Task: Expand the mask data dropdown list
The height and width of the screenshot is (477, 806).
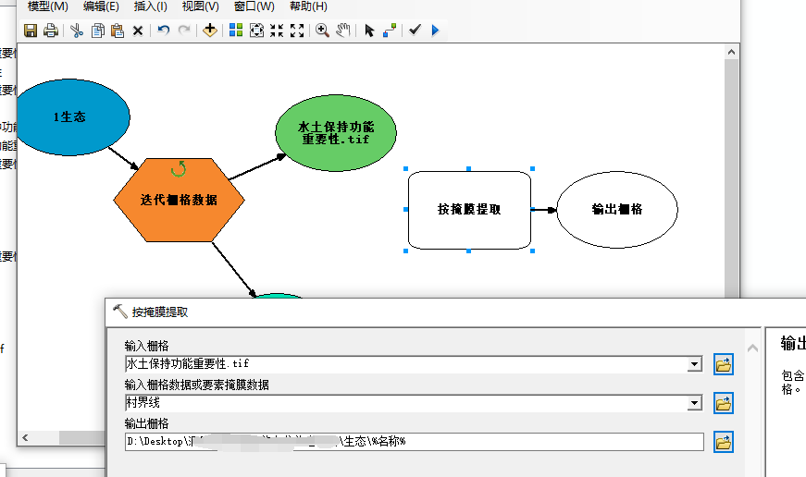Action: (694, 403)
